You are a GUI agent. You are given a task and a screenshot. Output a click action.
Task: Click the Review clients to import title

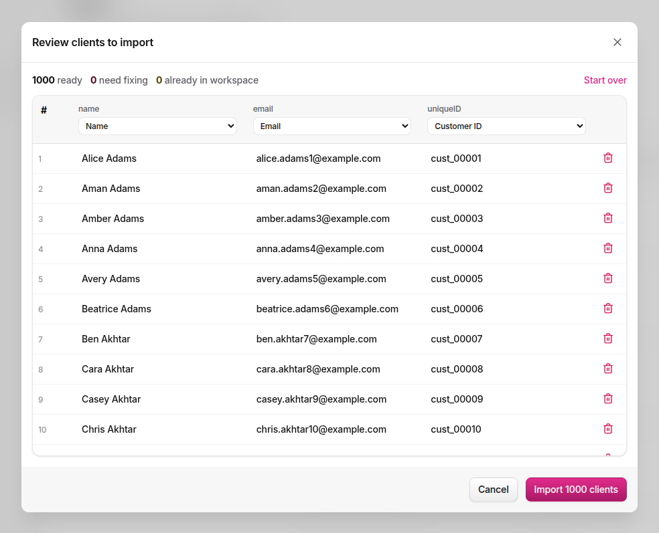[x=93, y=42]
